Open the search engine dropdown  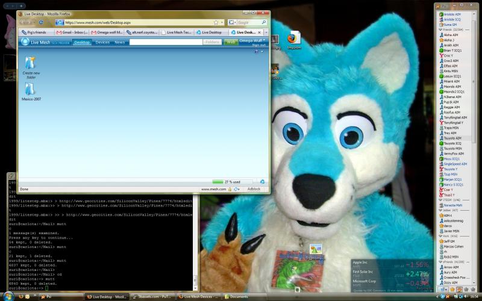233,22
